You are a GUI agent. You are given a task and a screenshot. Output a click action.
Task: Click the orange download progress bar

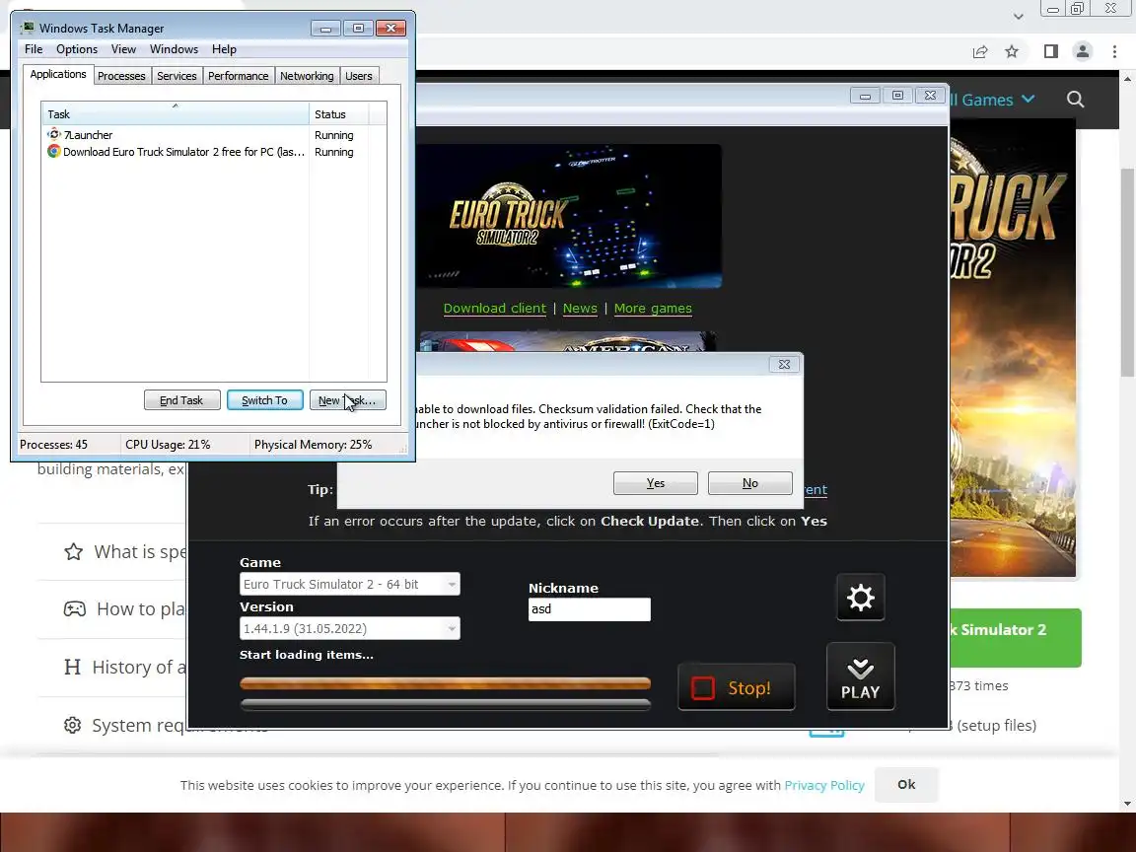(x=445, y=683)
